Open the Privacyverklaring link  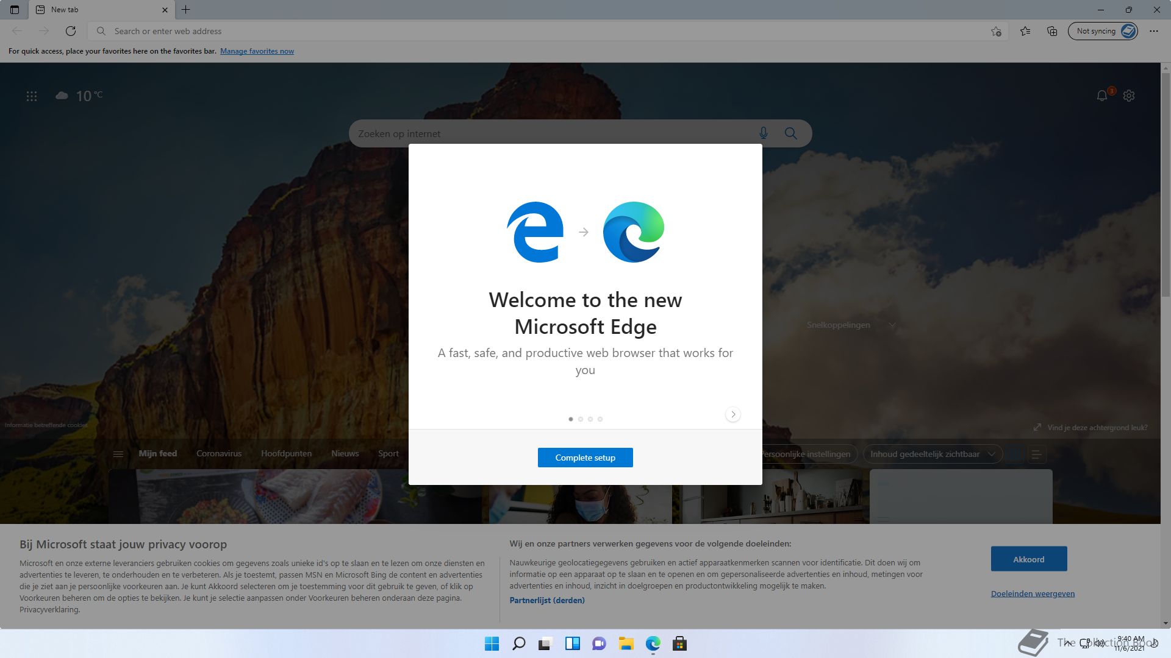tap(49, 609)
